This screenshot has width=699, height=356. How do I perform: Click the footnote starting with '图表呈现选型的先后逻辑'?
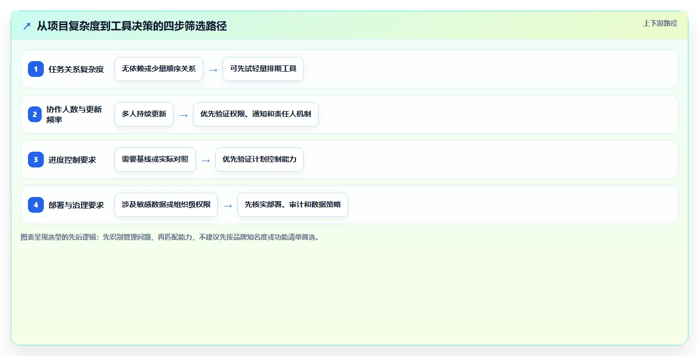170,237
